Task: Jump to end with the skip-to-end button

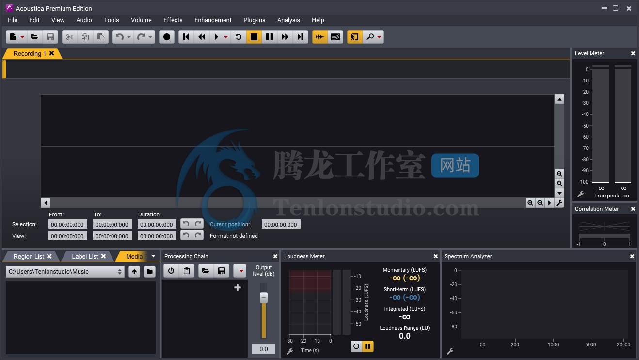Action: (301, 37)
